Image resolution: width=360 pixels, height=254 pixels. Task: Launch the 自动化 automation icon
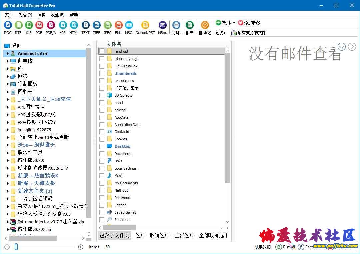pos(205,25)
